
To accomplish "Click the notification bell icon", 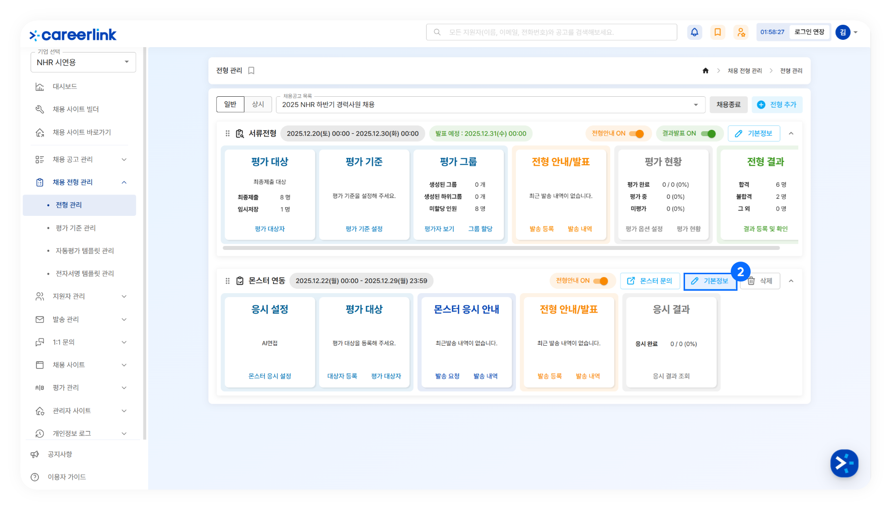I will tap(694, 32).
